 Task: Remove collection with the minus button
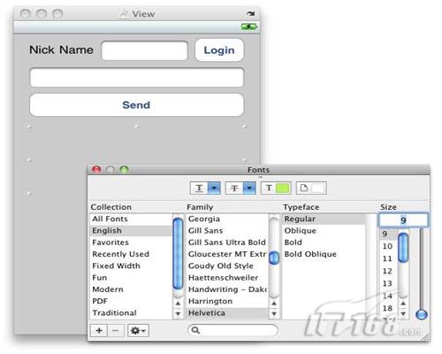pos(116,330)
